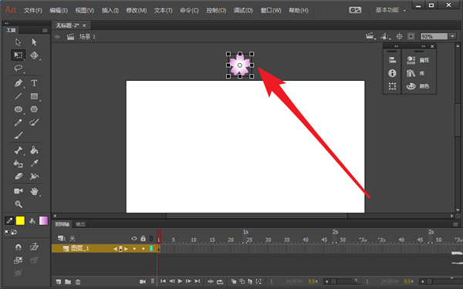Viewport: 463px width, 289px height.
Task: Select the Paint Brush tool with curved stroke
Action: coord(34,122)
